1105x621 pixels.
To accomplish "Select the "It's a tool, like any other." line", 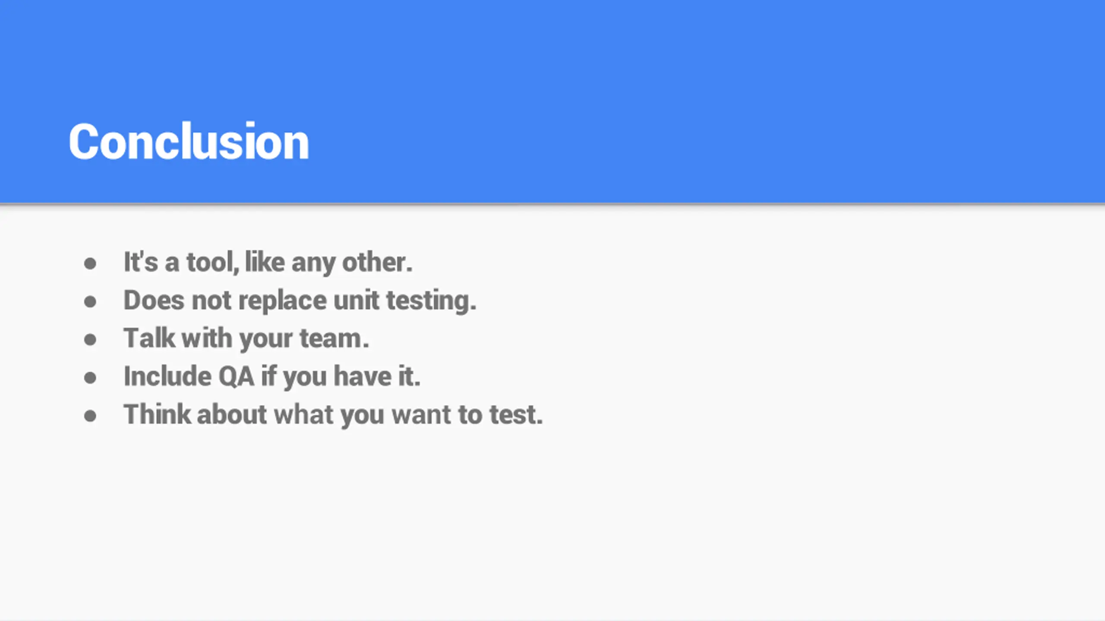I will click(268, 262).
